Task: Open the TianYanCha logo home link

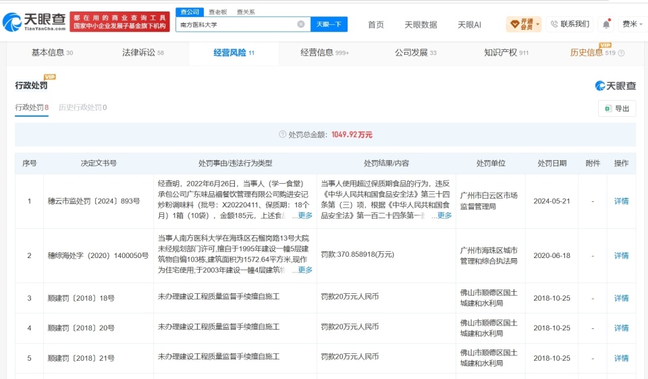Action: pos(34,22)
